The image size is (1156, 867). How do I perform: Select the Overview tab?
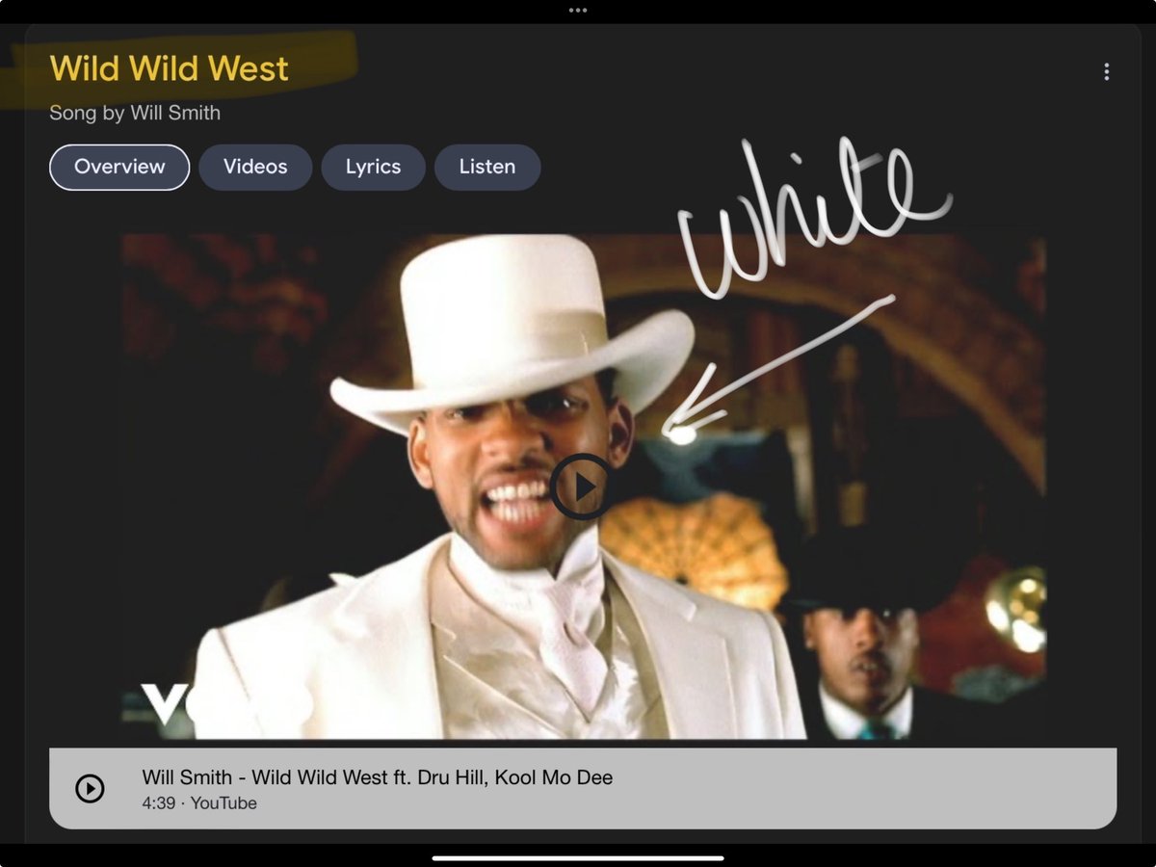[x=119, y=167]
